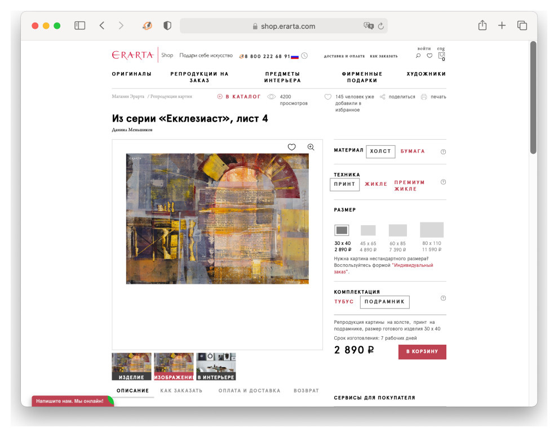
Task: Click the Safari share toolbar button
Action: coord(482,26)
